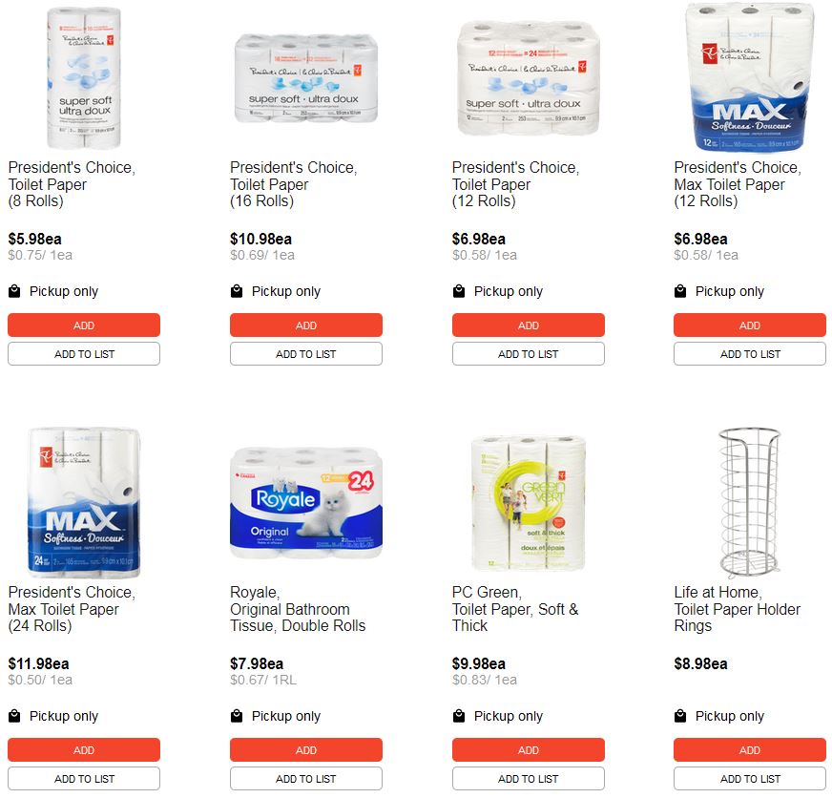Image resolution: width=832 pixels, height=798 pixels.
Task: Add Royale Bathroom Tissue to cart
Action: (x=306, y=749)
